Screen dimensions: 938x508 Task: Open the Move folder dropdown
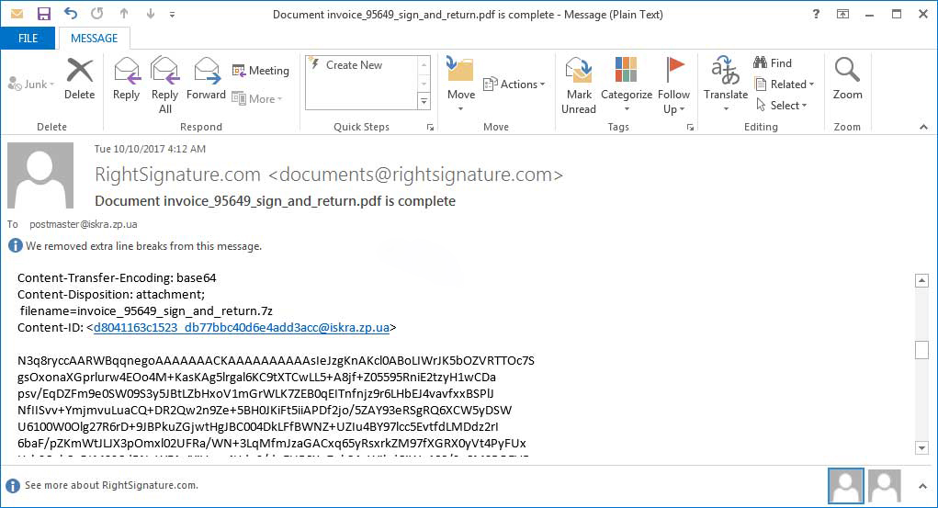pyautogui.click(x=460, y=85)
